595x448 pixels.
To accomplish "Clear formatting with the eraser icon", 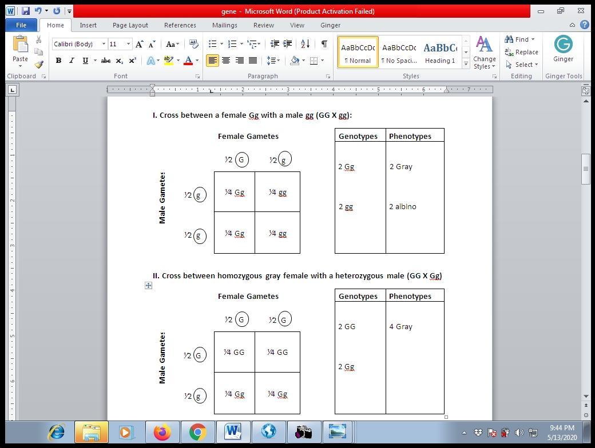I will [x=193, y=44].
